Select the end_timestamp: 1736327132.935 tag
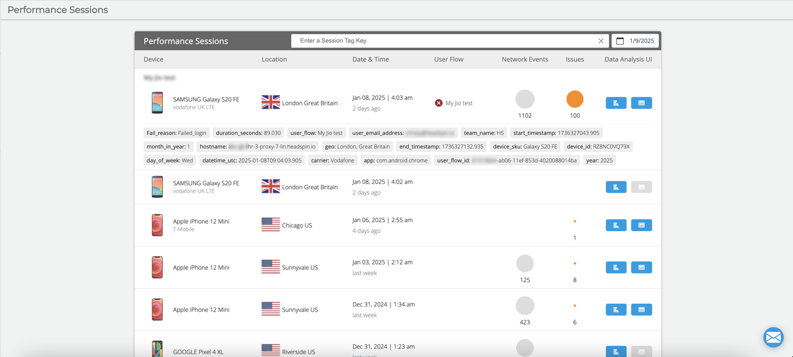This screenshot has width=793, height=357. tap(442, 147)
